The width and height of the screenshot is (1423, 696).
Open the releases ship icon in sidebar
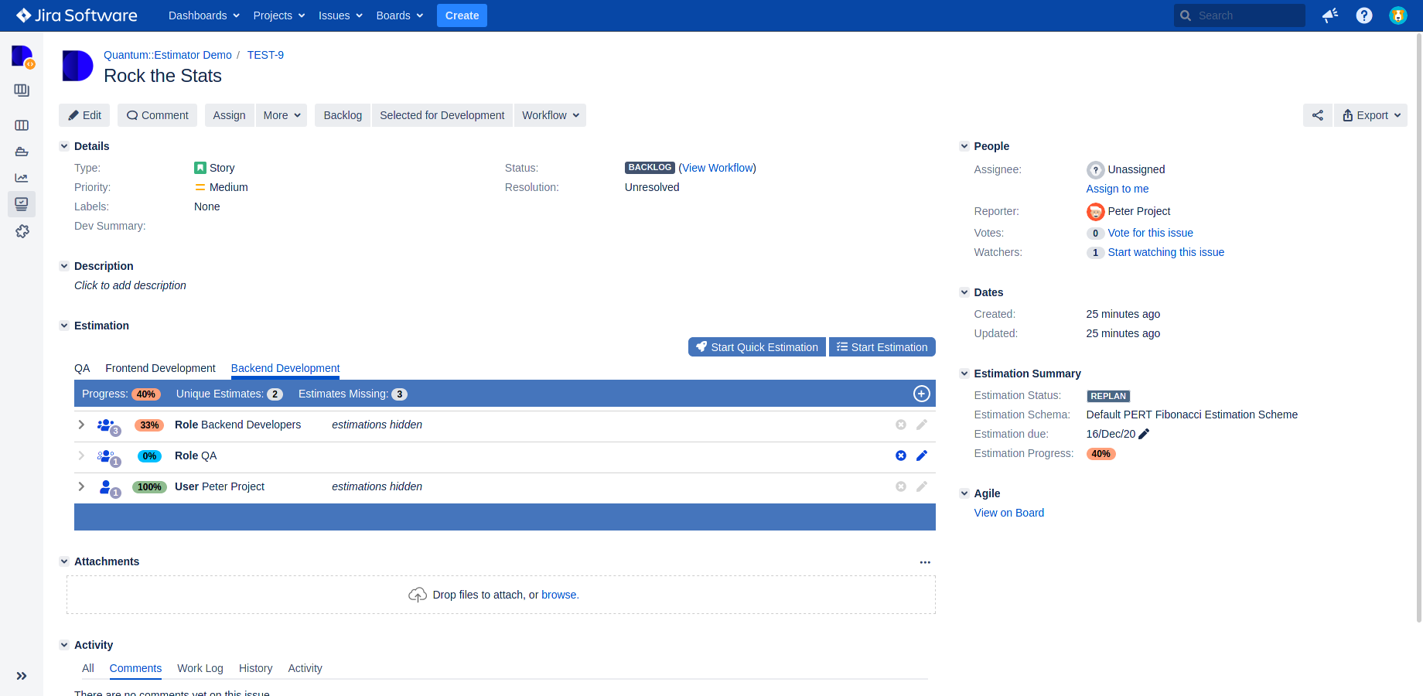22,152
